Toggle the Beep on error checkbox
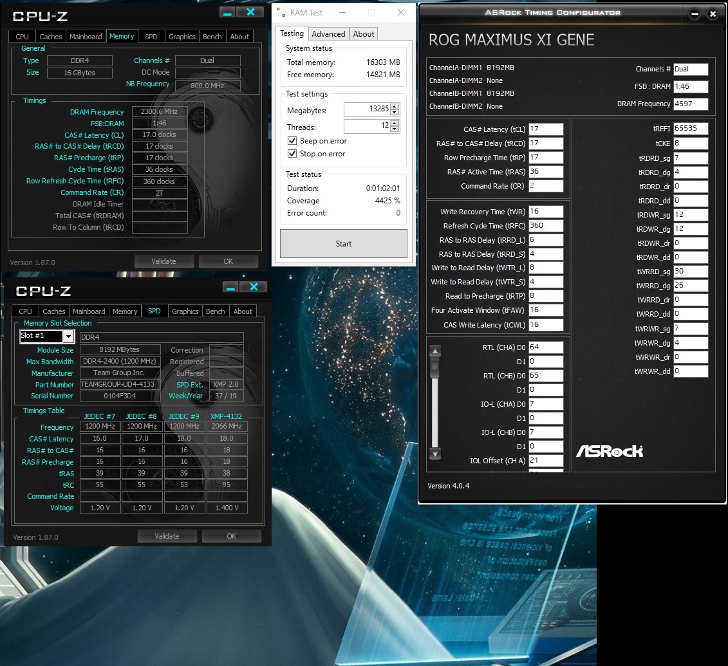 coord(292,141)
